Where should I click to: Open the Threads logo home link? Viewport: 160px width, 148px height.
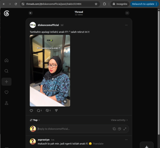[6, 13]
